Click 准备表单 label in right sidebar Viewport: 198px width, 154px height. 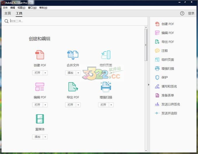(167, 95)
